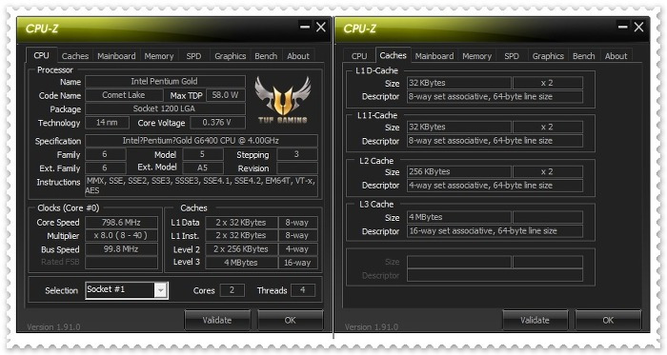This screenshot has height=355, width=667.
Task: Click the Stepping 3 value
Action: (x=297, y=154)
